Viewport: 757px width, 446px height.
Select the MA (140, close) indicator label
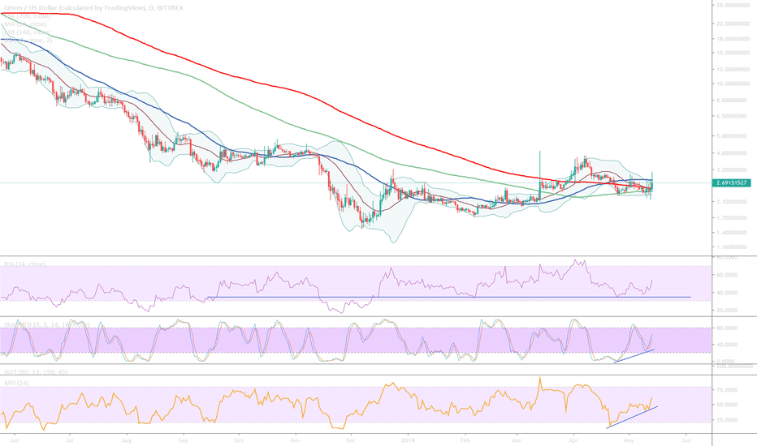[x=27, y=32]
